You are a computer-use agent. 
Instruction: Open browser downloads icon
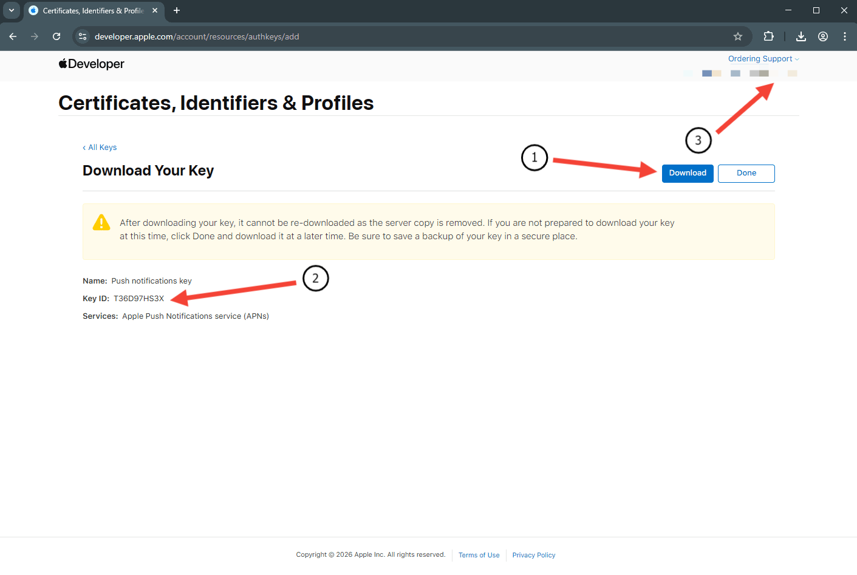click(801, 36)
